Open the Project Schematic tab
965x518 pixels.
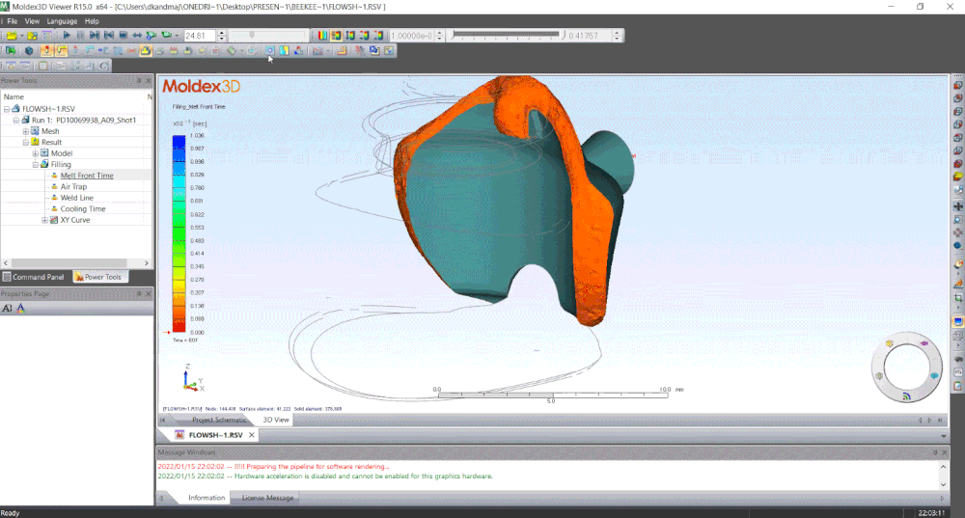point(218,420)
